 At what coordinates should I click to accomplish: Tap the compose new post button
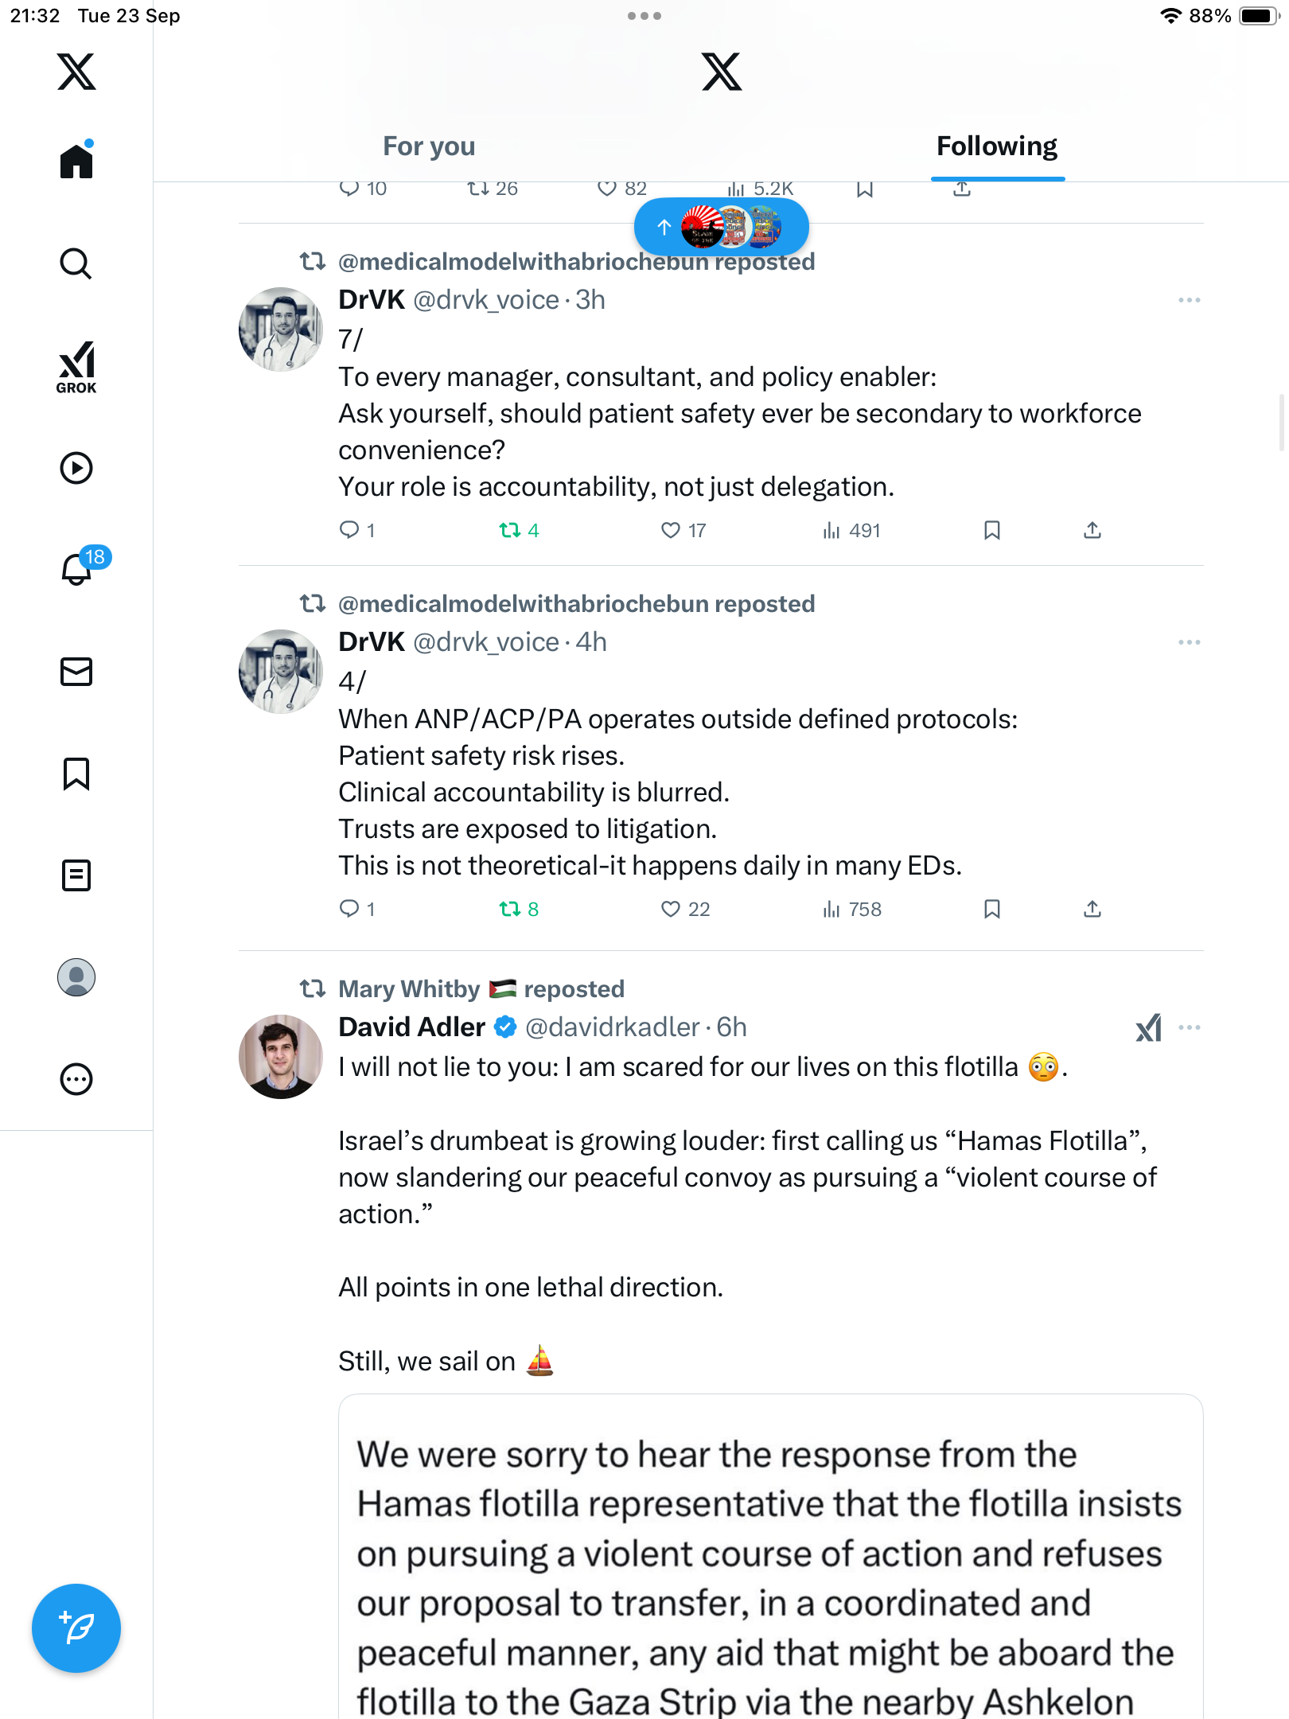(76, 1628)
